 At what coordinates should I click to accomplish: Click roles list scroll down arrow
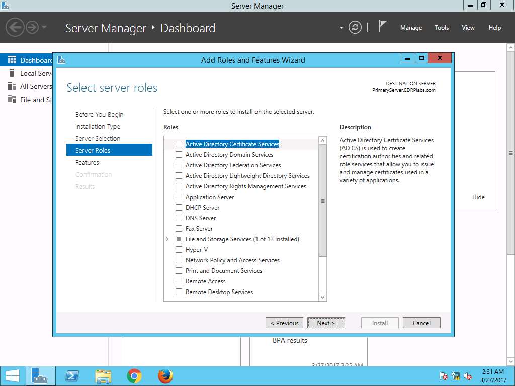click(322, 297)
